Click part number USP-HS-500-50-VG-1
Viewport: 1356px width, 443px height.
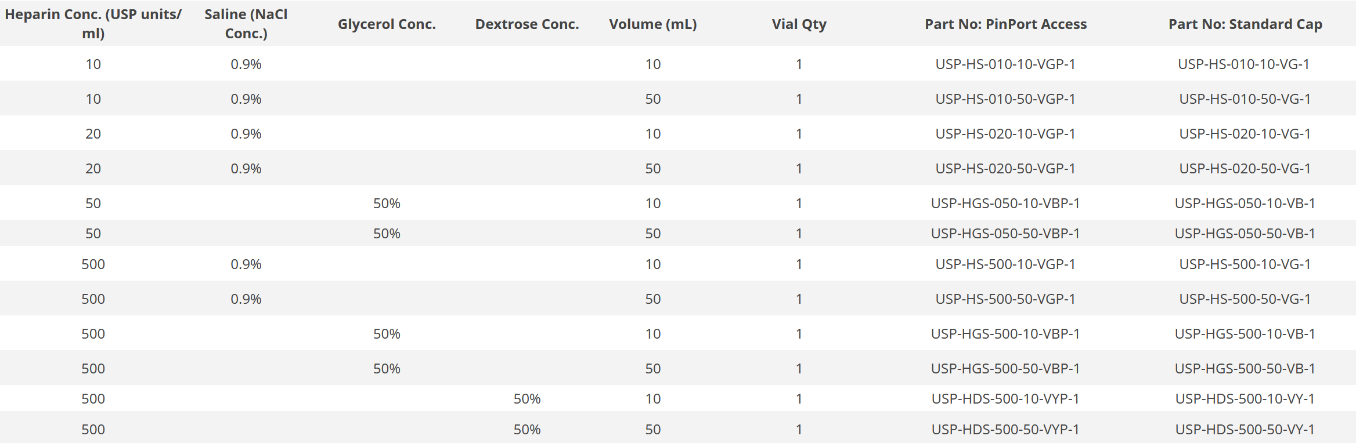(x=1245, y=299)
